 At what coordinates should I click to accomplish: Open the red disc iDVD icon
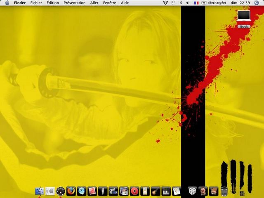coord(134,191)
